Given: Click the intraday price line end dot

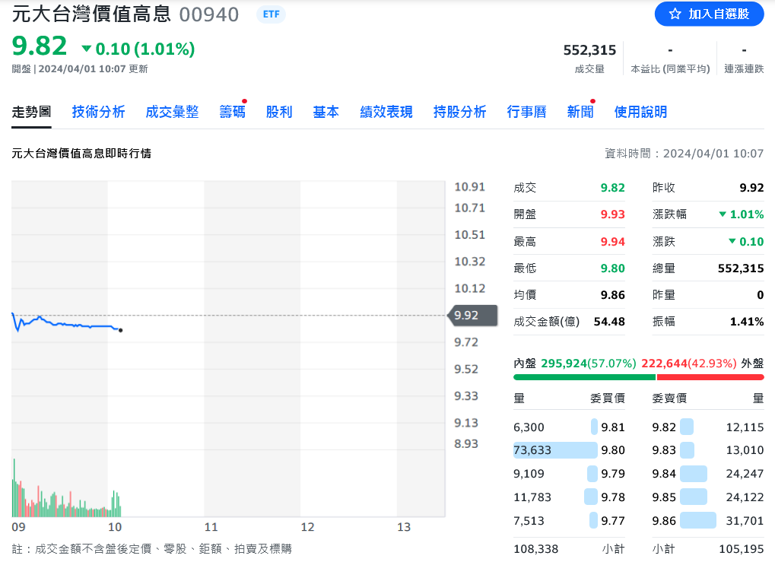Looking at the screenshot, I should (121, 330).
